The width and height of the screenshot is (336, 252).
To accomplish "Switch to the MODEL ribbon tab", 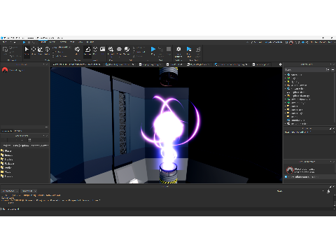I will (x=52, y=42).
